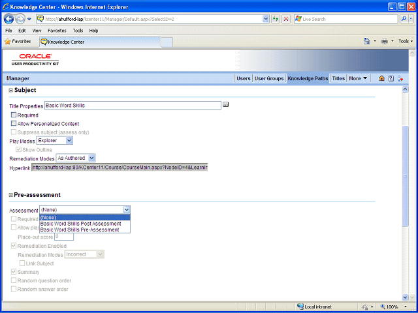The width and height of the screenshot is (418, 313).
Task: Open the Users page
Action: point(244,78)
